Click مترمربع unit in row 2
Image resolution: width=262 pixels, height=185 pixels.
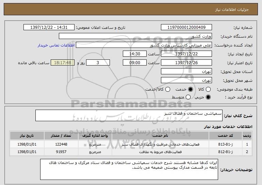(95, 152)
